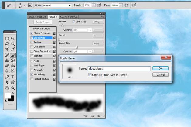Enable the Noise checkbox
Image resolution: width=191 pixels, height=127 pixels.
(x=32, y=61)
